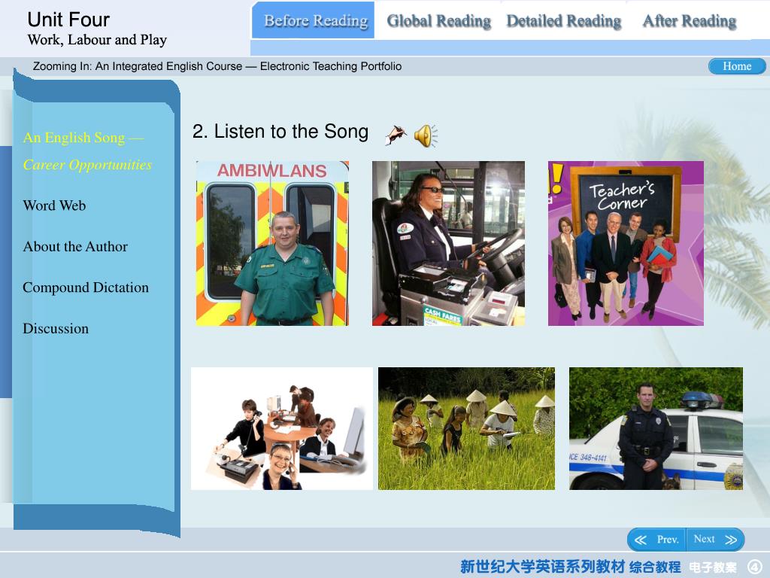Viewport: 770px width, 578px height.
Task: Open the After Reading tab
Action: tap(689, 21)
